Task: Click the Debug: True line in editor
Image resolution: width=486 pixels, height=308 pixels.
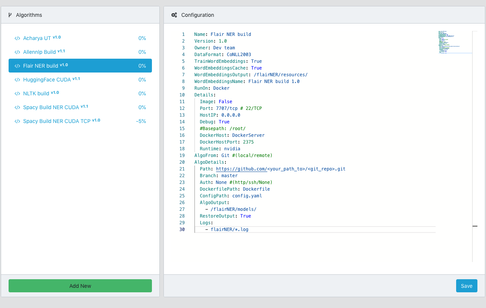Action: pyautogui.click(x=215, y=122)
